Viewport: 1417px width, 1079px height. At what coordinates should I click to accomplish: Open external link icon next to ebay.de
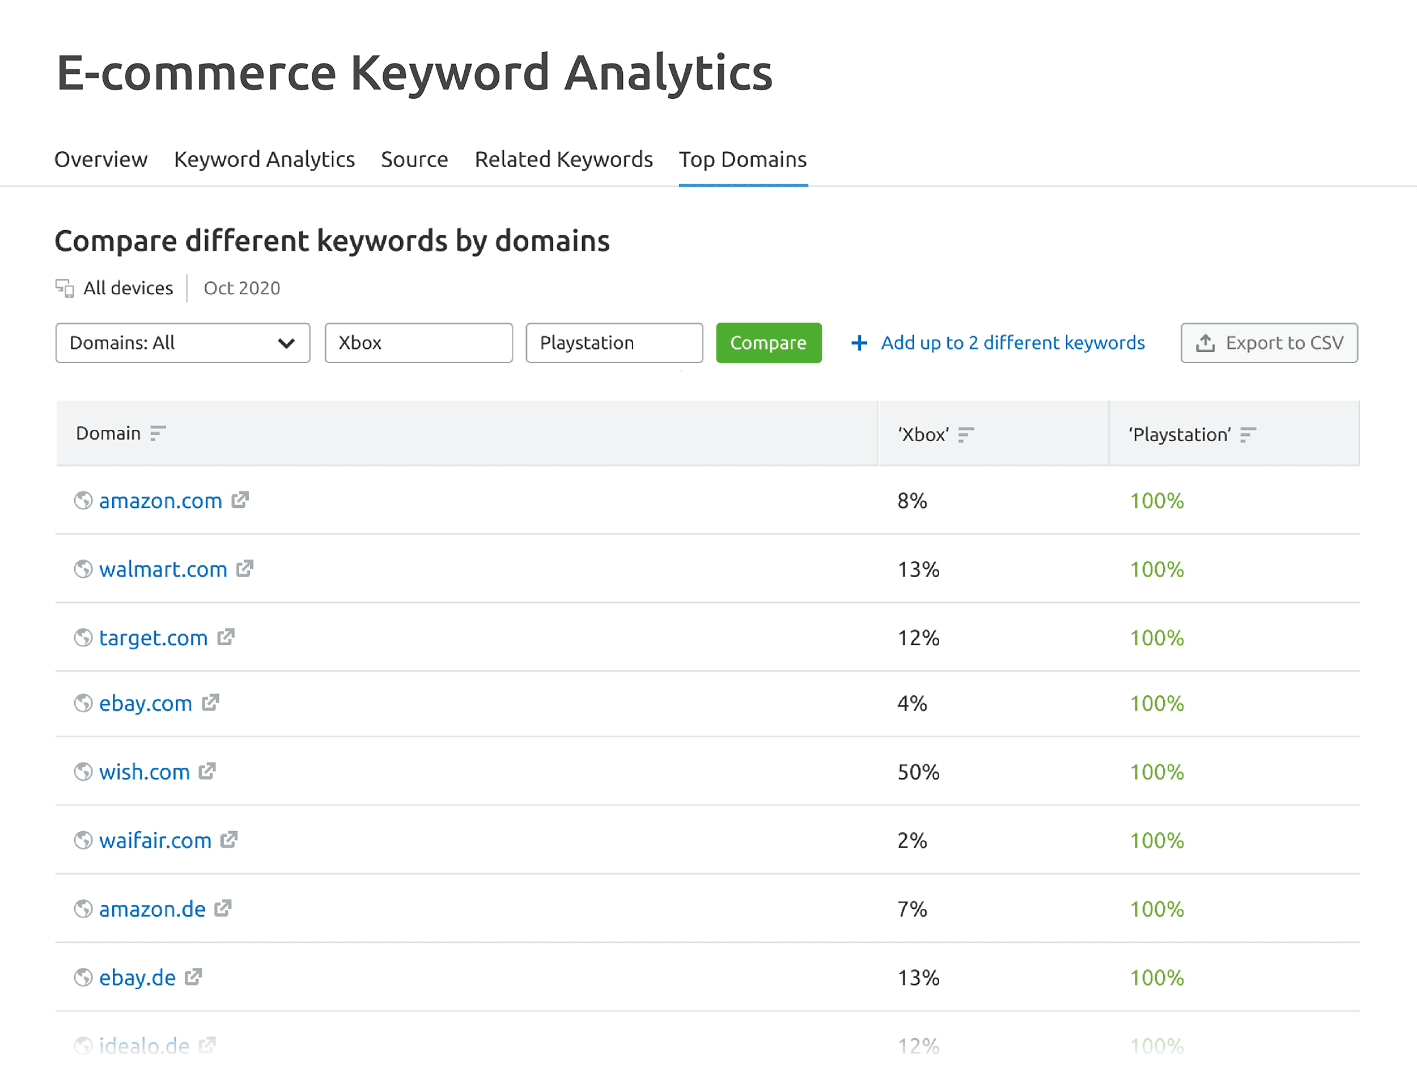[193, 977]
